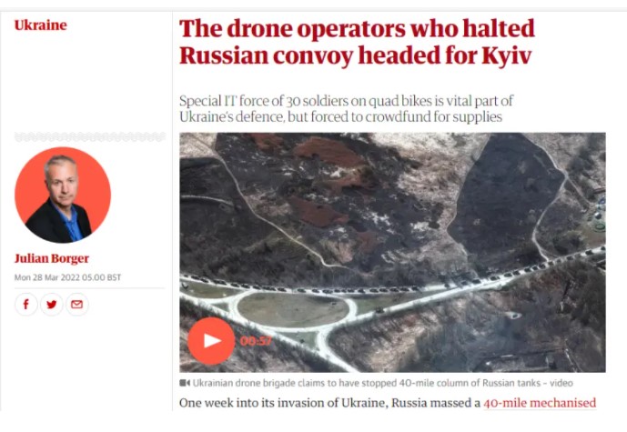Viewport: 627px width, 432px height.
Task: Open the Ukraine section link
Action: [41, 25]
